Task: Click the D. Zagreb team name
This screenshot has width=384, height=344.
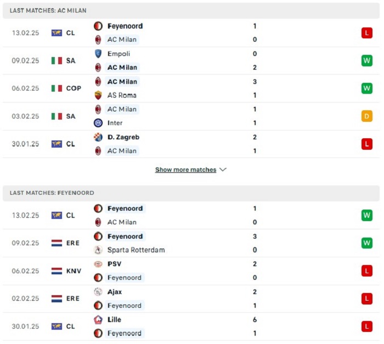Action: pos(123,137)
